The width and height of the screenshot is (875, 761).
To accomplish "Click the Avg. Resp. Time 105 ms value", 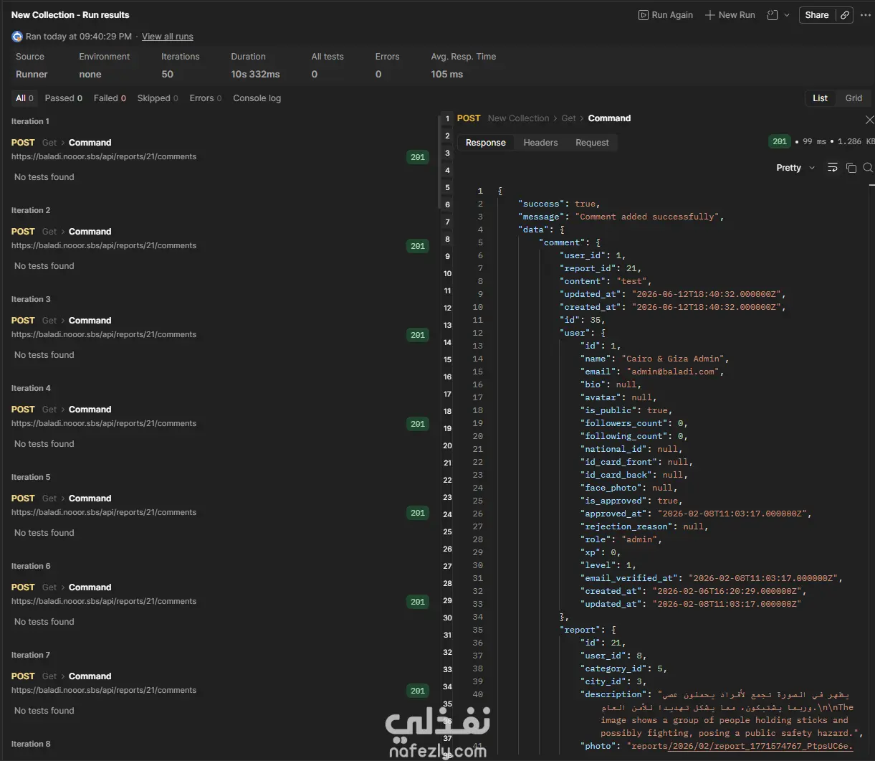I will point(447,75).
